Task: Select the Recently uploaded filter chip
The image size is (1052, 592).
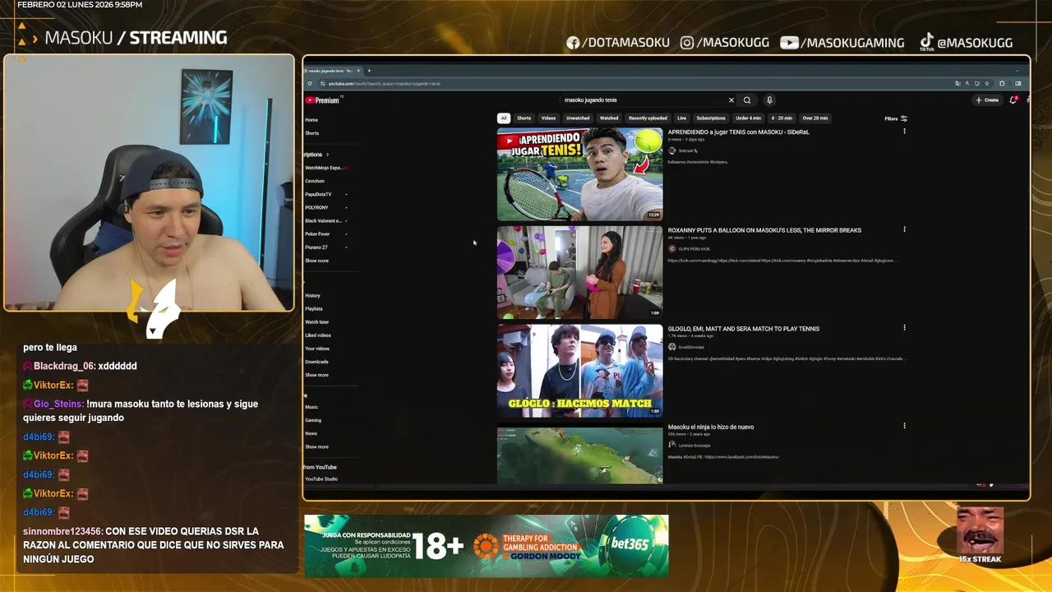Action: point(648,118)
